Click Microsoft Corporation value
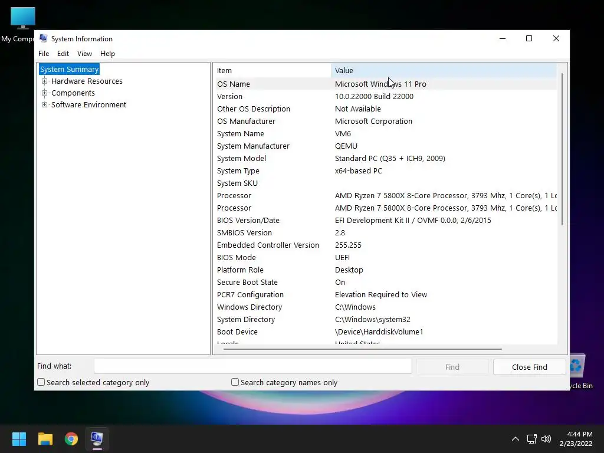Screen dimensions: 604x453 pos(373,121)
